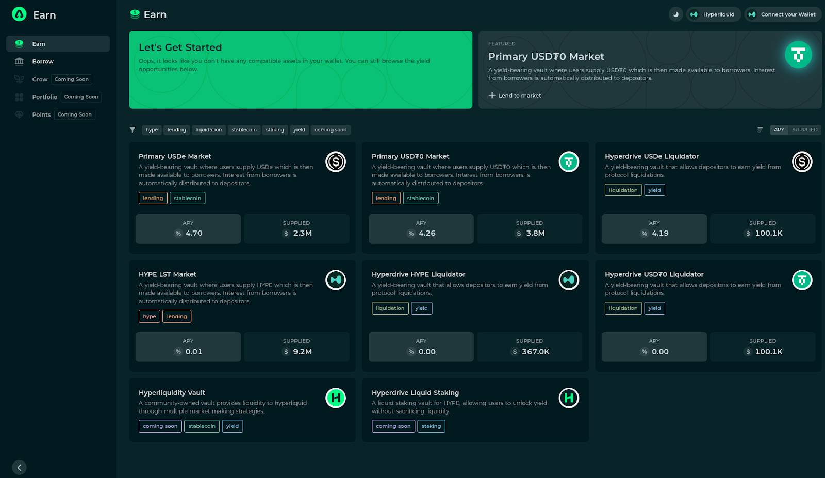Click the sort icon beside APY
Screen dimensions: 825x478
point(760,130)
